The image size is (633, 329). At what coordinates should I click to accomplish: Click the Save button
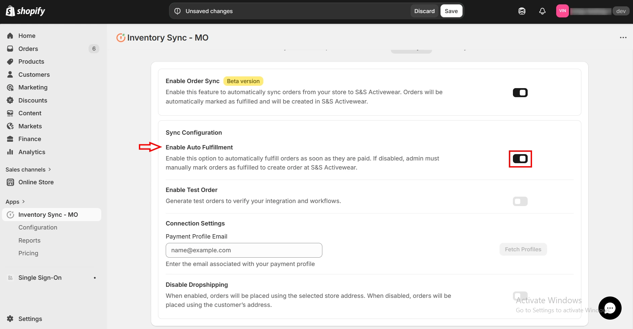tap(451, 11)
